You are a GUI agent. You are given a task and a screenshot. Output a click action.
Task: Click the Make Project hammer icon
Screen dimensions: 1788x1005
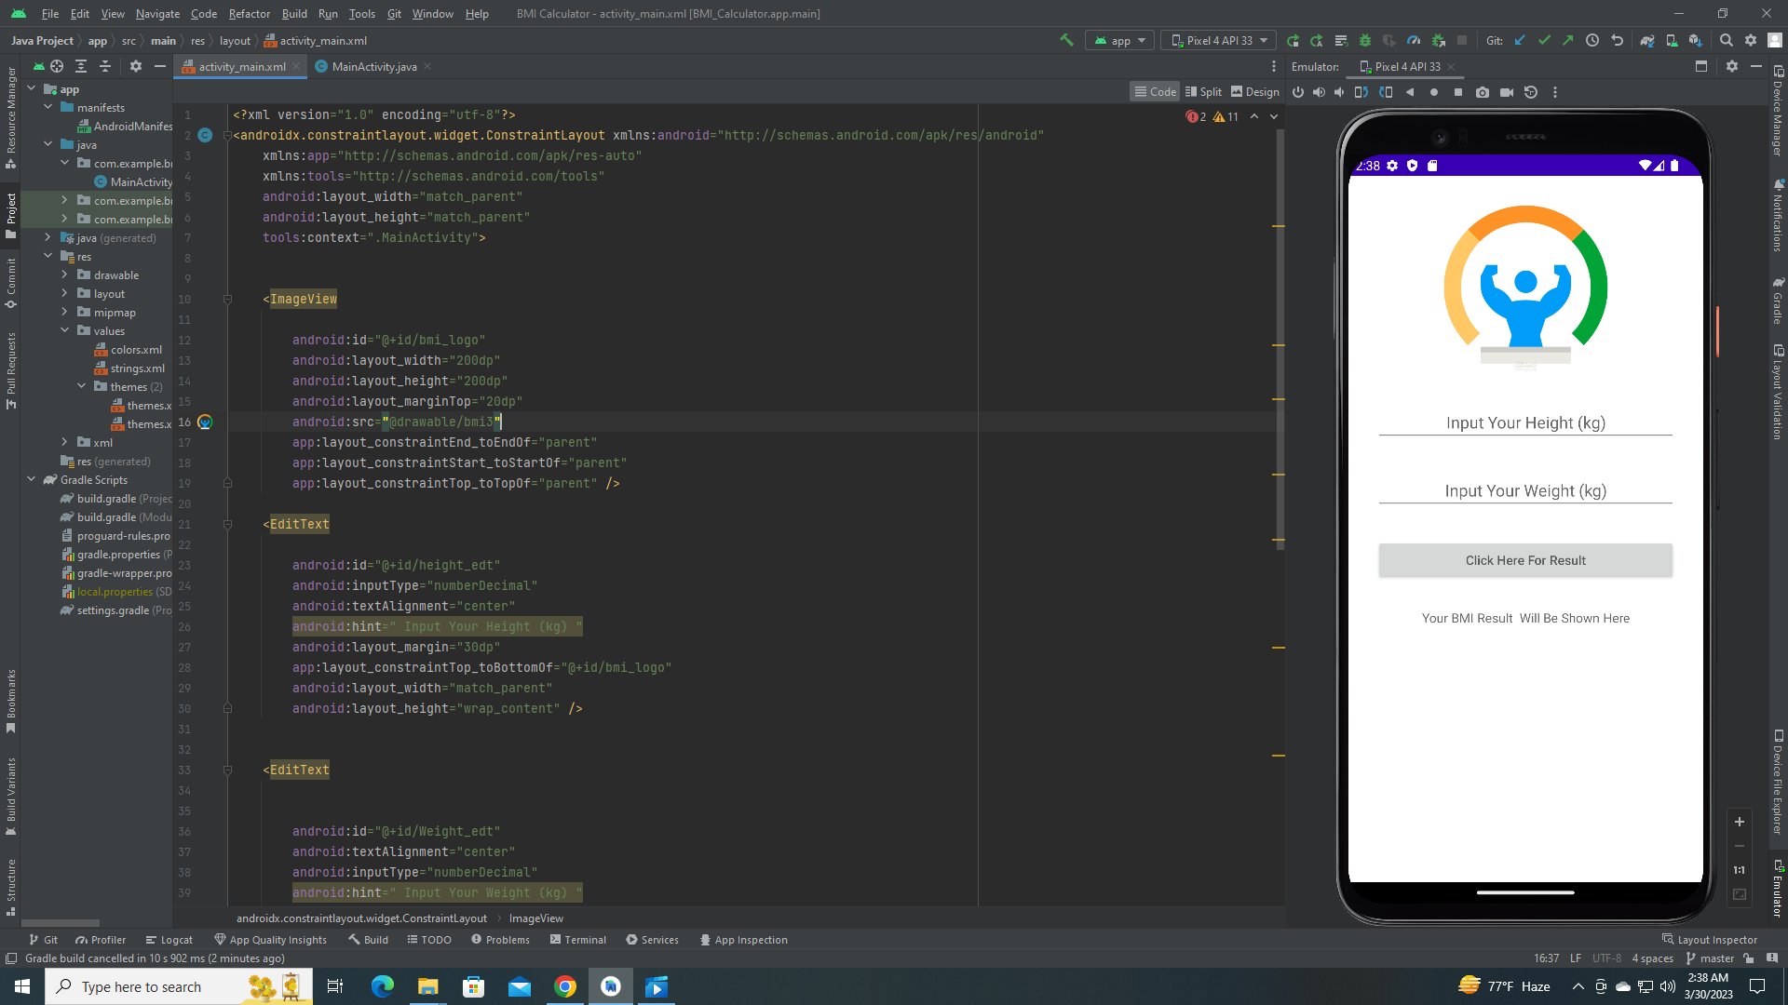pyautogui.click(x=1066, y=40)
